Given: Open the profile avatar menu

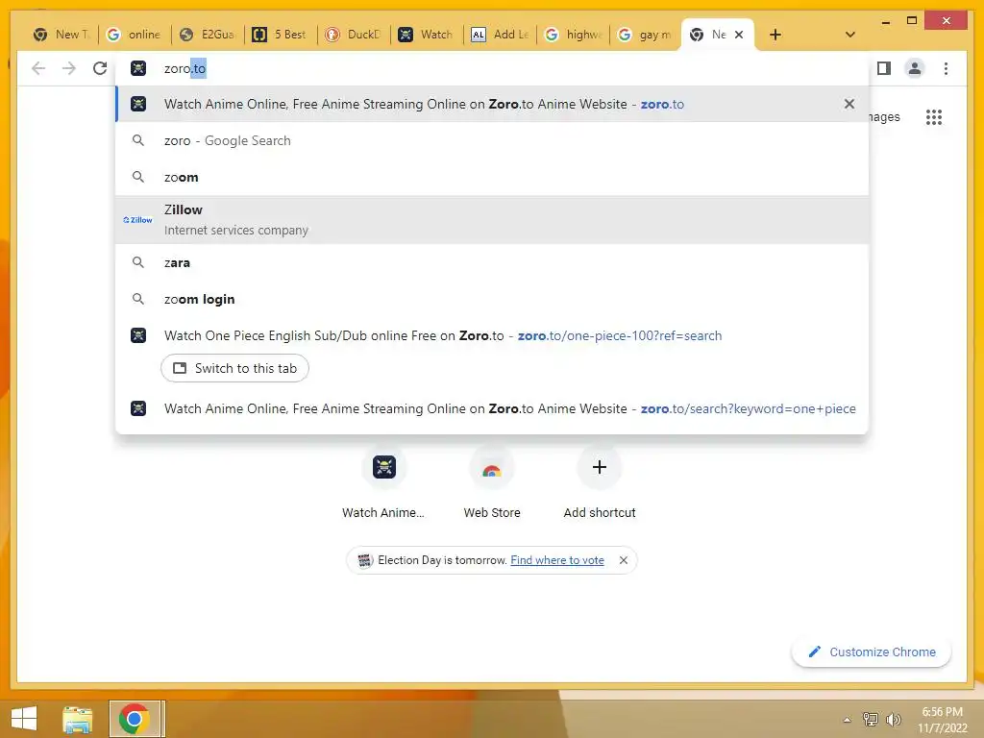Looking at the screenshot, I should pyautogui.click(x=915, y=68).
